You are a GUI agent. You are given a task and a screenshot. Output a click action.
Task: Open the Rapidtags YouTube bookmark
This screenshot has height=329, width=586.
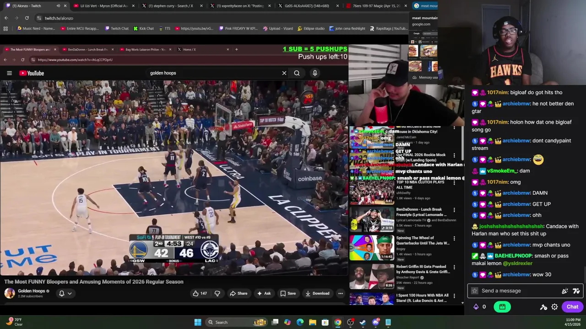pyautogui.click(x=388, y=28)
